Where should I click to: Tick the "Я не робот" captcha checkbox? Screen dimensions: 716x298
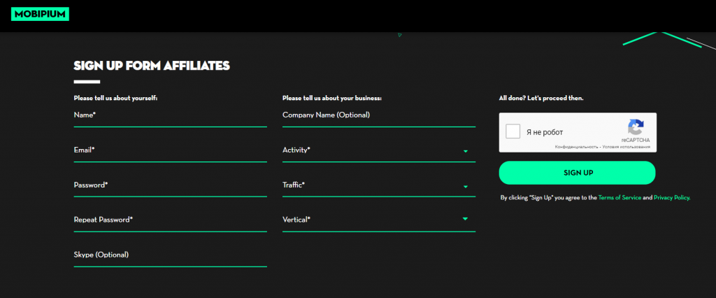coord(513,132)
